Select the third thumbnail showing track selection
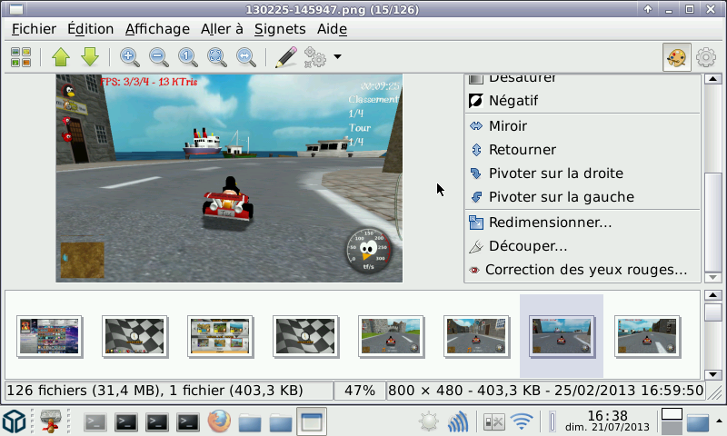The width and height of the screenshot is (727, 436). [220, 336]
